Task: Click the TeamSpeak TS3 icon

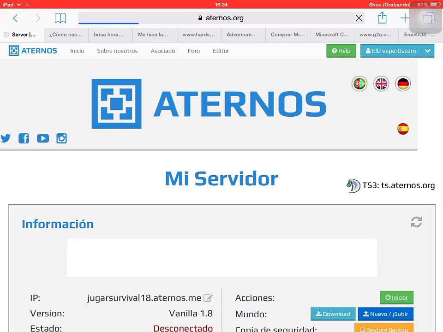Action: point(353,185)
